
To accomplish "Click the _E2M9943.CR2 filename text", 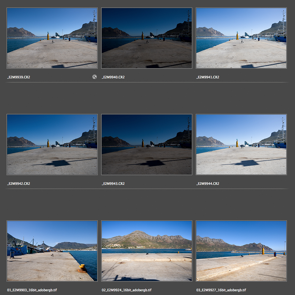I will 113,184.
